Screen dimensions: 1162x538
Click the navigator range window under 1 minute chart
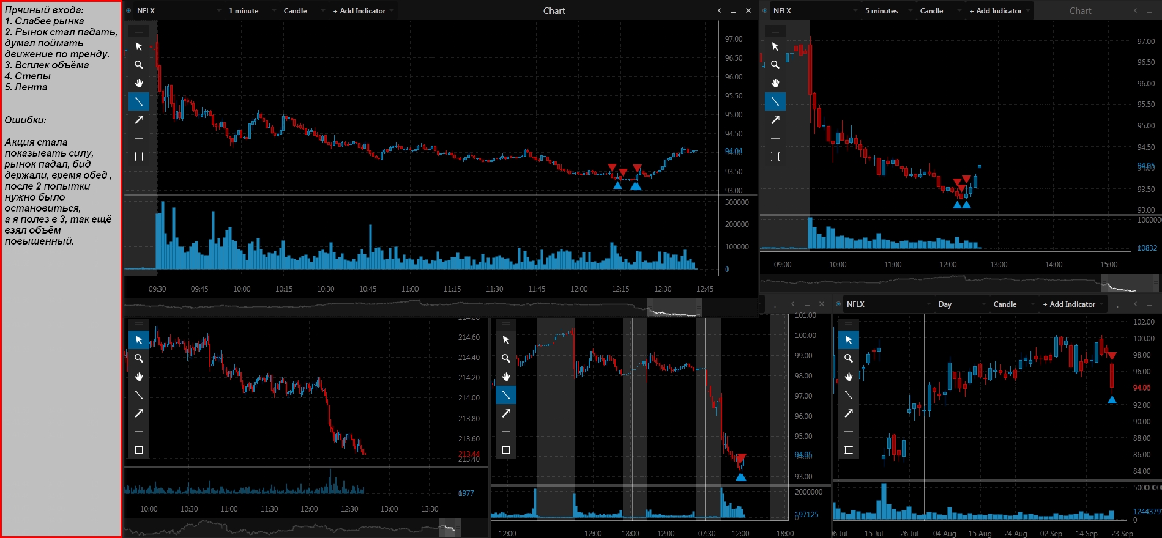674,308
